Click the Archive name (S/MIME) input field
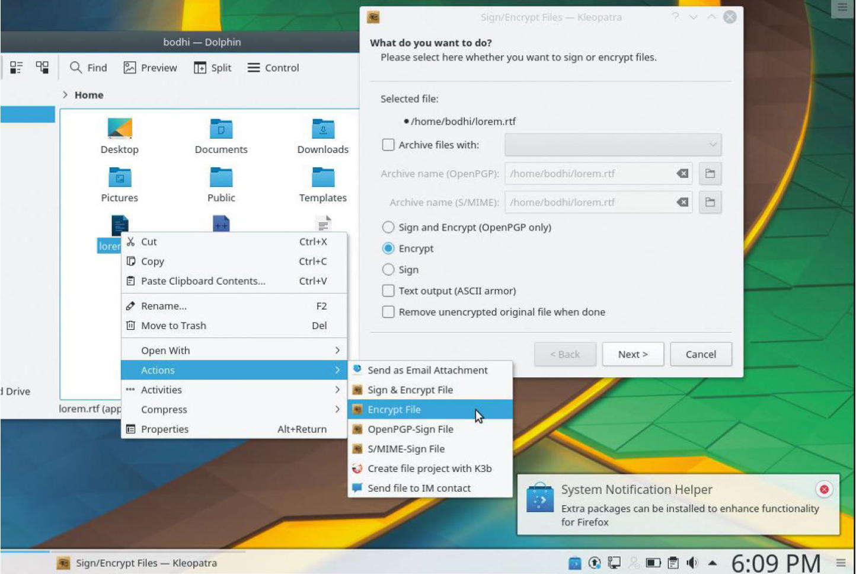Screen dimensions: 856x574 (x=599, y=202)
